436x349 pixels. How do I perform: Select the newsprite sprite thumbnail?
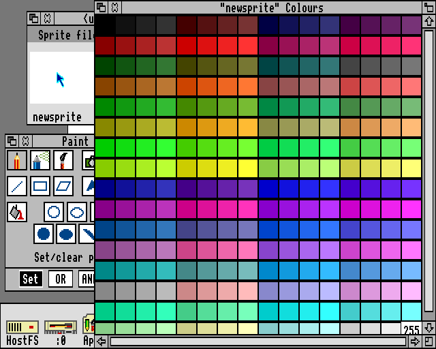click(61, 78)
